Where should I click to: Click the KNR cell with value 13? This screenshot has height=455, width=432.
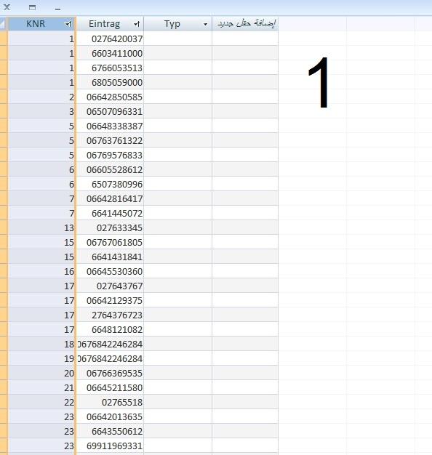tap(41, 227)
